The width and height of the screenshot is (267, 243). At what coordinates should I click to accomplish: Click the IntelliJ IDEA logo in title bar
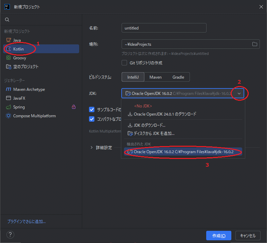[7, 7]
